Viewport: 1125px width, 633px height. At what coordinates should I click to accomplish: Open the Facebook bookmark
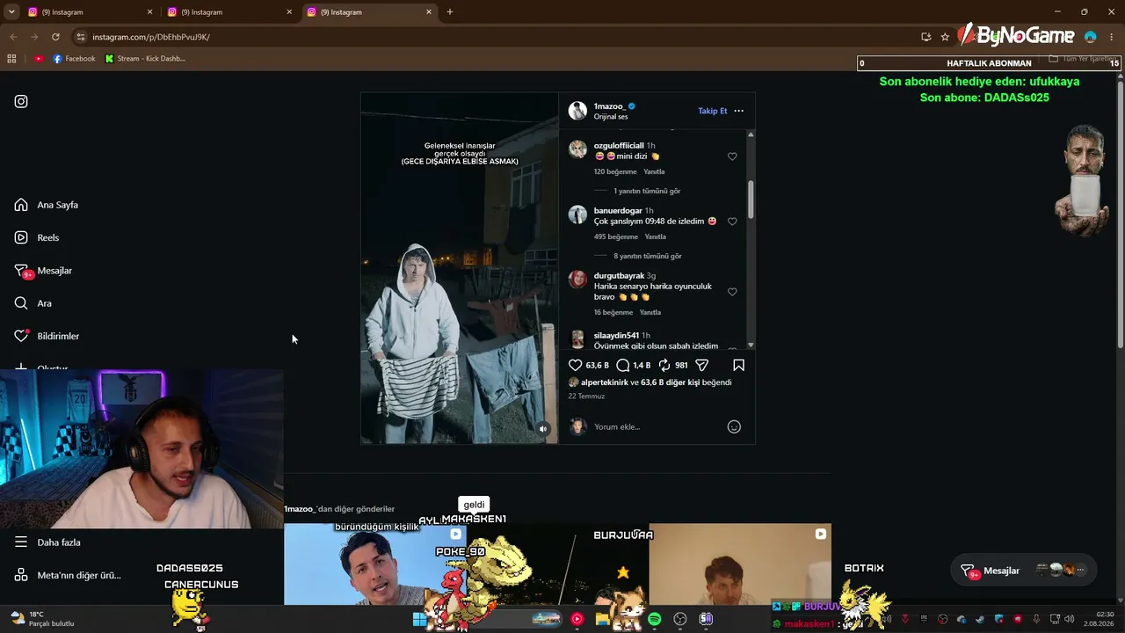point(74,59)
